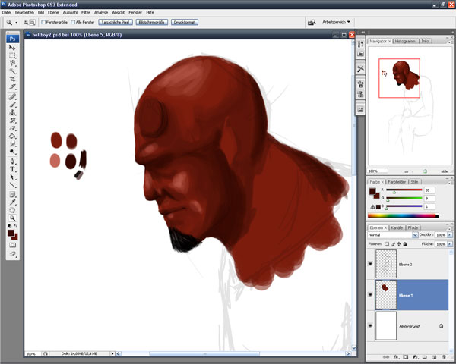Select the Move tool in the toolbox
Image resolution: width=456 pixels, height=364 pixels.
(x=13, y=46)
